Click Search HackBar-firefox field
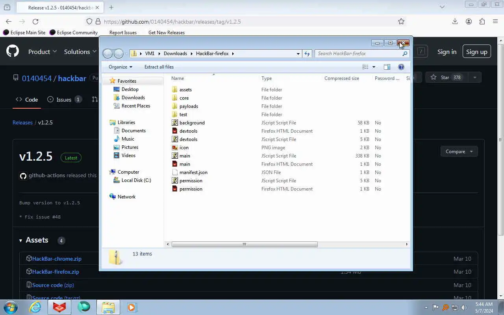 tap(358, 54)
